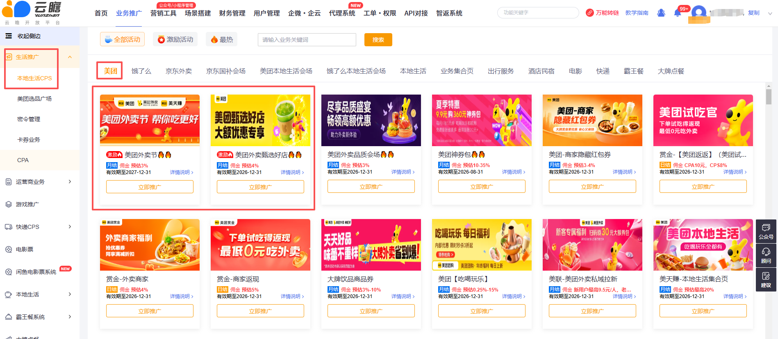Click the 生活推广 sidebar icon

click(9, 57)
